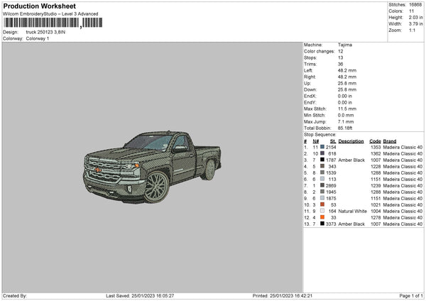This screenshot has width=426, height=301.
Task: Click the brown-gray swatch in stop 4
Action: click(x=323, y=166)
